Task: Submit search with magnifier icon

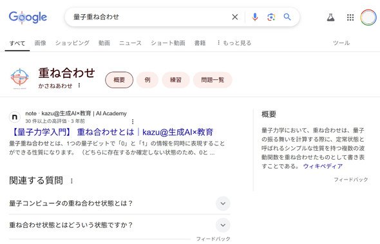Action: tap(287, 17)
